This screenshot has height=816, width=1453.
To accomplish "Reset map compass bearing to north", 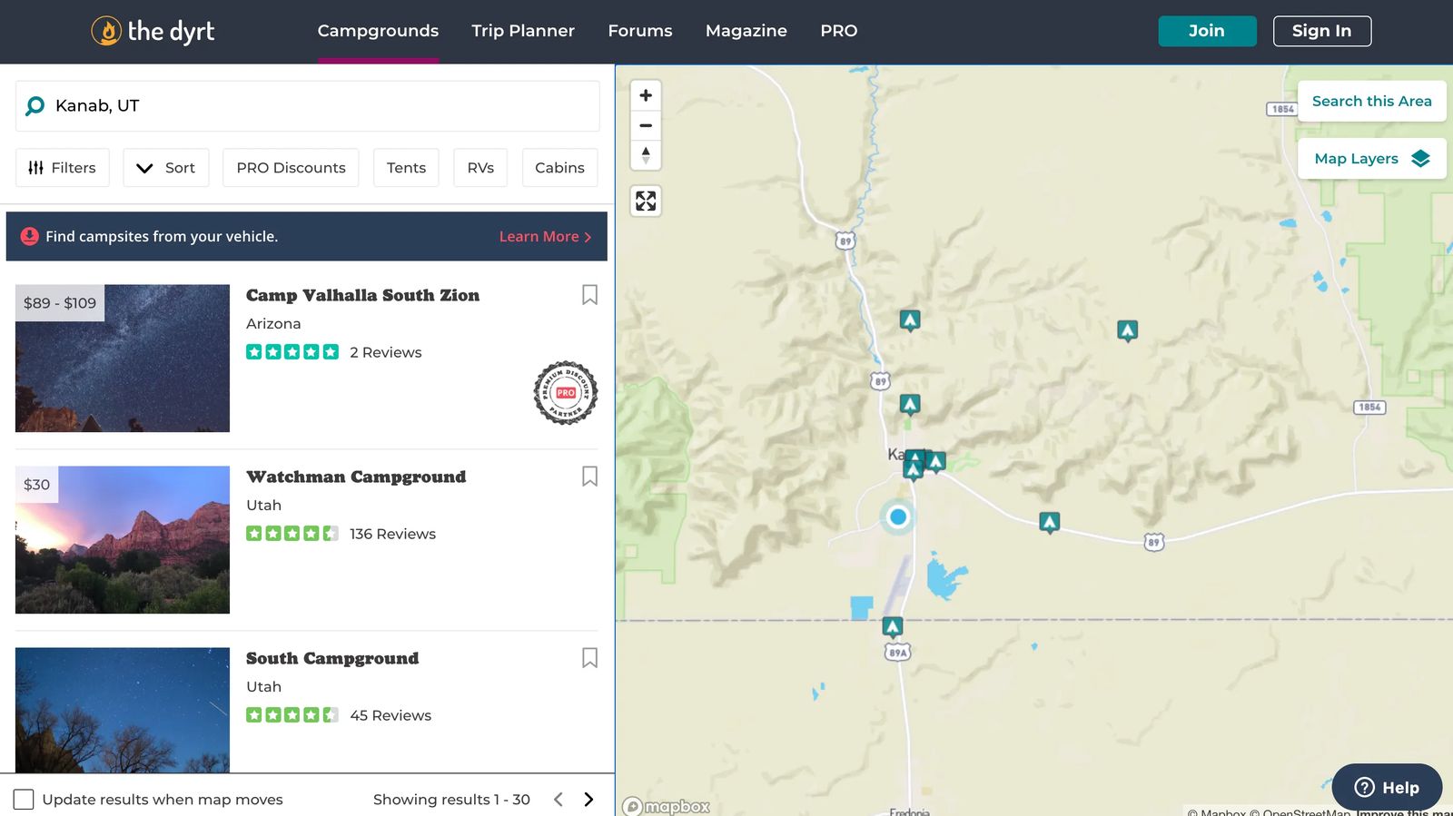I will pyautogui.click(x=646, y=155).
